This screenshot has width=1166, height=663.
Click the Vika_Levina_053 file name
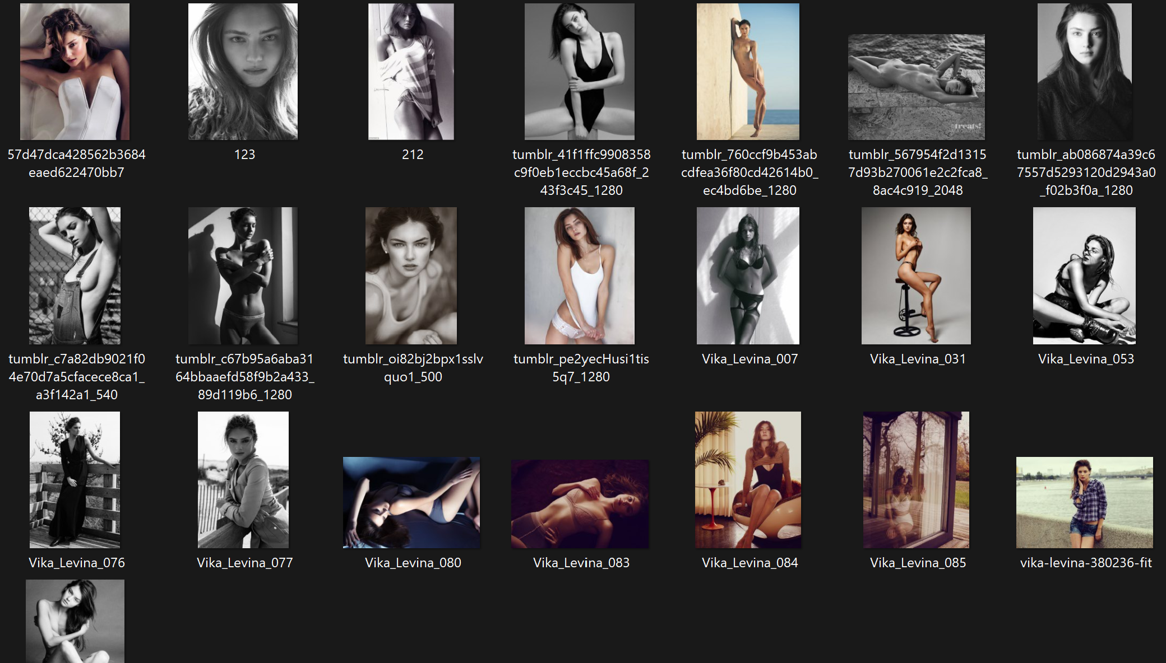[1086, 359]
